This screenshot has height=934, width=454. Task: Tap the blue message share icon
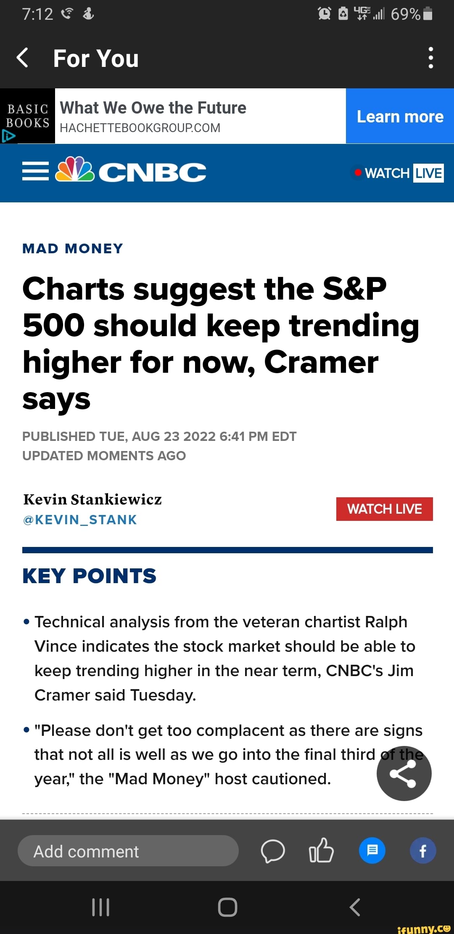click(372, 850)
